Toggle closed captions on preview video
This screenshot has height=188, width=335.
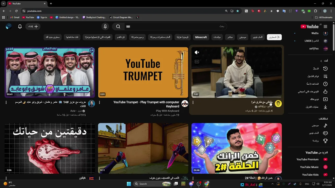point(197,62)
